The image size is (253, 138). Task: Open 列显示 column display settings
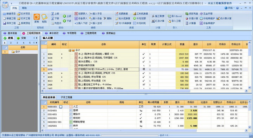tap(56, 23)
